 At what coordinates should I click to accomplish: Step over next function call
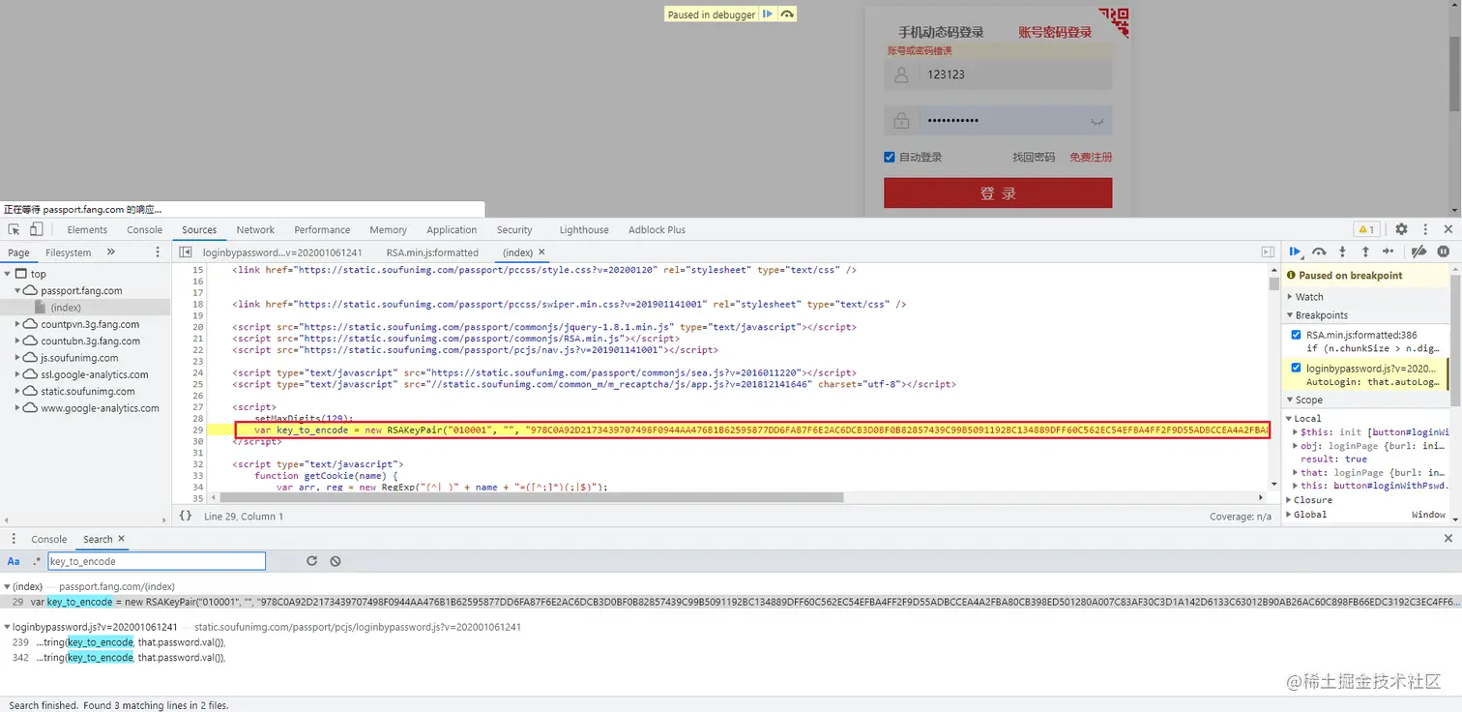tap(1319, 252)
